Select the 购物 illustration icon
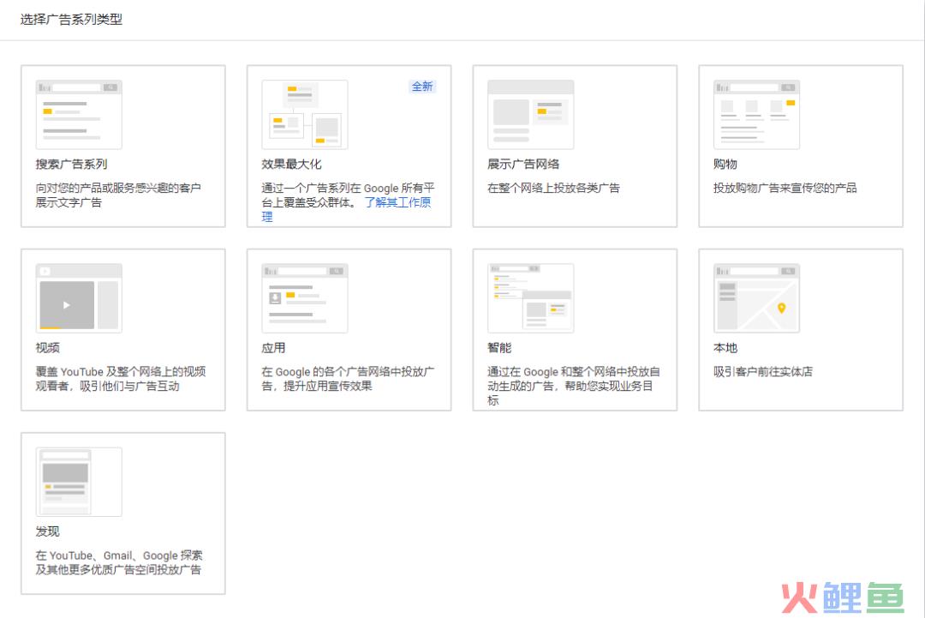This screenshot has height=618, width=925. pyautogui.click(x=757, y=115)
